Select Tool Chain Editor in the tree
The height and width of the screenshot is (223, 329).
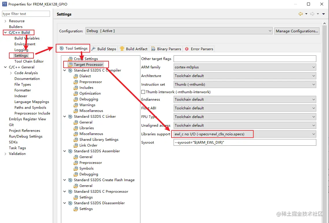tap(29, 61)
